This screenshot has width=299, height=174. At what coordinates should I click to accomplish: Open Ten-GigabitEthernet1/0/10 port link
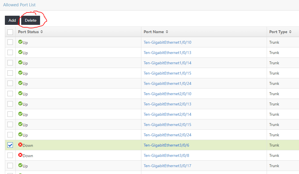click(x=167, y=42)
